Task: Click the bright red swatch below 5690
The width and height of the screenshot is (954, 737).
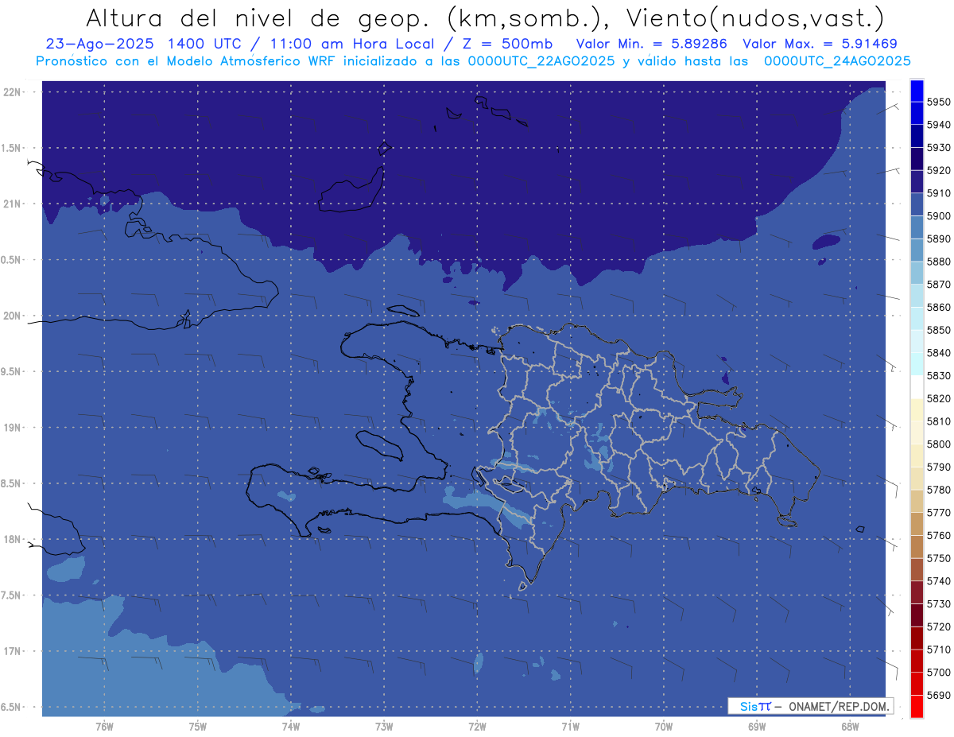Action: pos(917,707)
